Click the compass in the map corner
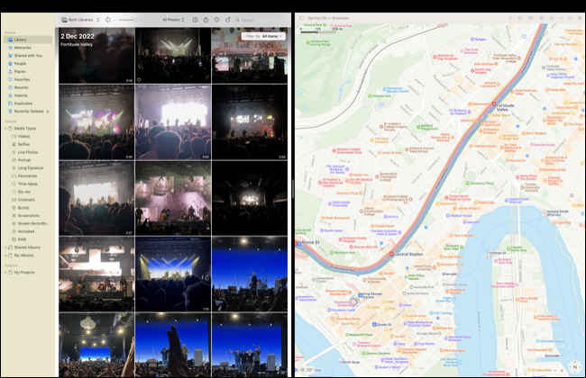Image resolution: width=586 pixels, height=378 pixels. pyautogui.click(x=573, y=366)
